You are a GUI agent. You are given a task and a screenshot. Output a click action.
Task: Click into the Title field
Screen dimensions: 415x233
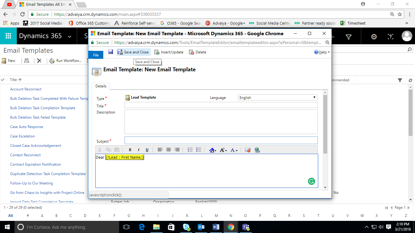pos(221,105)
